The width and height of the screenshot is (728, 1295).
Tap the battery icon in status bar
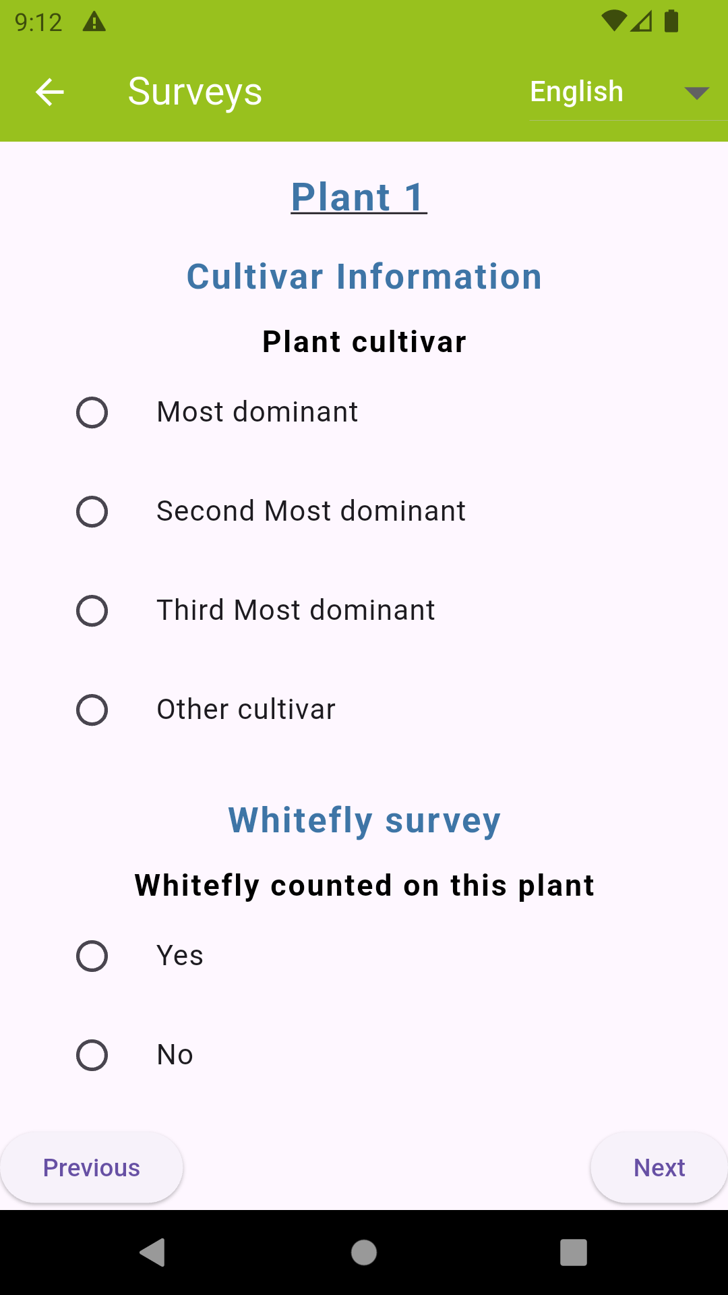coord(671,21)
